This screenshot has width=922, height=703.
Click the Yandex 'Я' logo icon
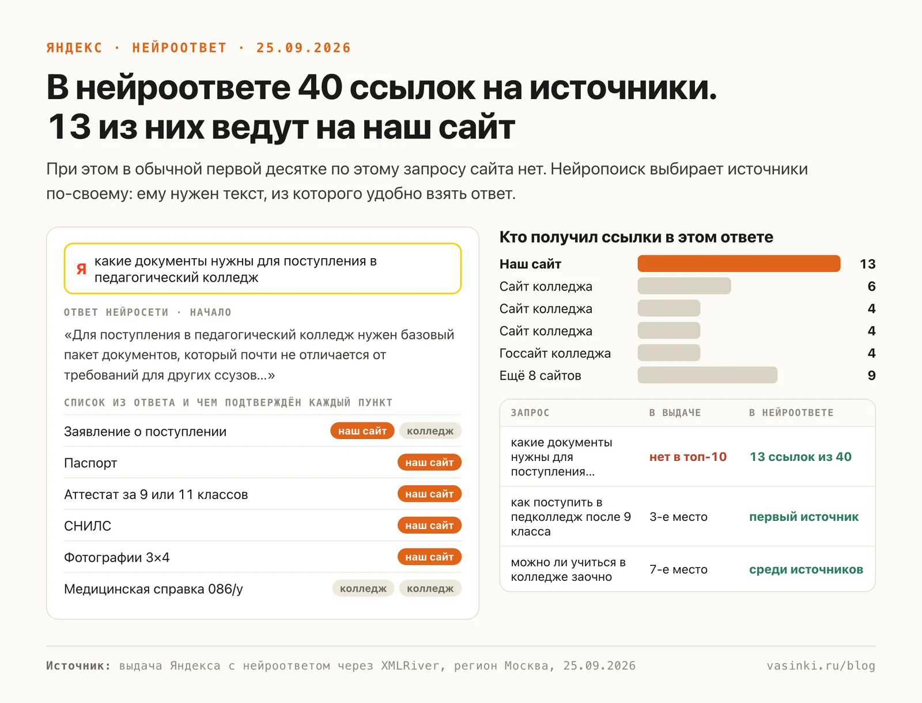[82, 269]
